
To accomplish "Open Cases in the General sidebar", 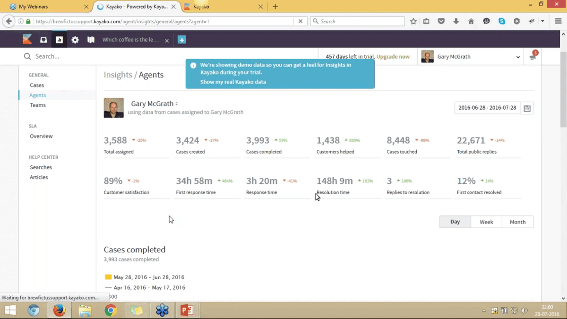I will pyautogui.click(x=37, y=86).
